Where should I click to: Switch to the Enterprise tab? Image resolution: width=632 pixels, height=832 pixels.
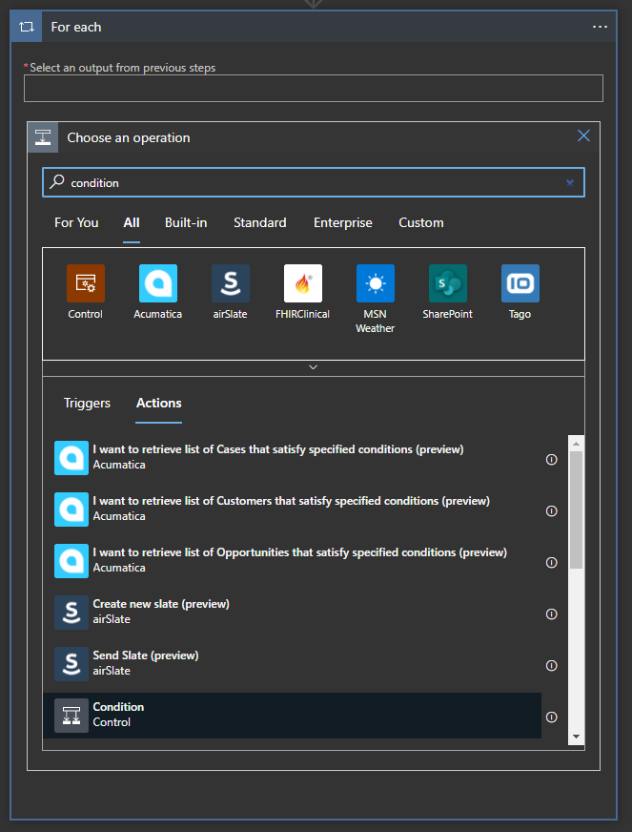343,223
